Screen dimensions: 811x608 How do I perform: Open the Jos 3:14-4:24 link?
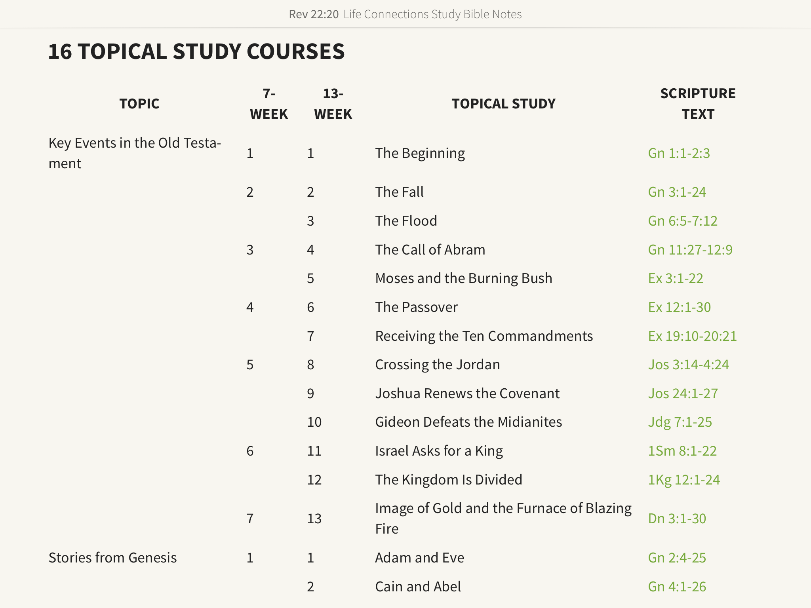(x=688, y=365)
